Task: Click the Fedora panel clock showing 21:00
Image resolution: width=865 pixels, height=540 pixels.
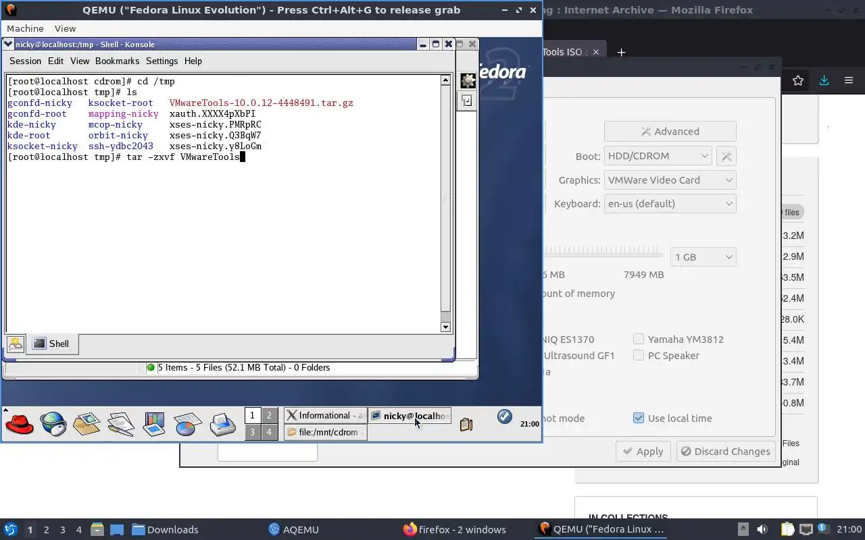Action: [x=529, y=424]
